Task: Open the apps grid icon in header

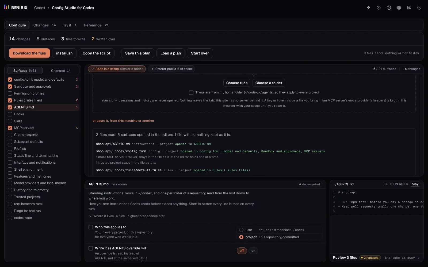Action: point(368,8)
